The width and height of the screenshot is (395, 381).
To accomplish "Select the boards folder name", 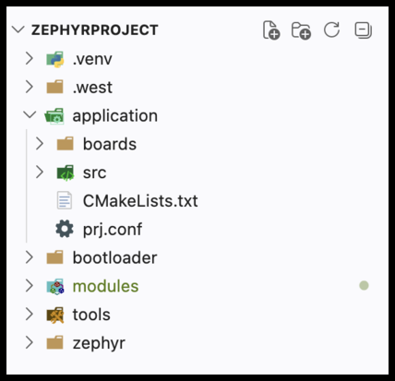I will [x=110, y=144].
